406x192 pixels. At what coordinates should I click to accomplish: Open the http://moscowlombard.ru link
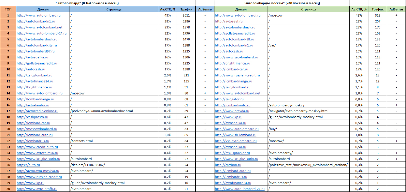pyautogui.click(x=37, y=129)
